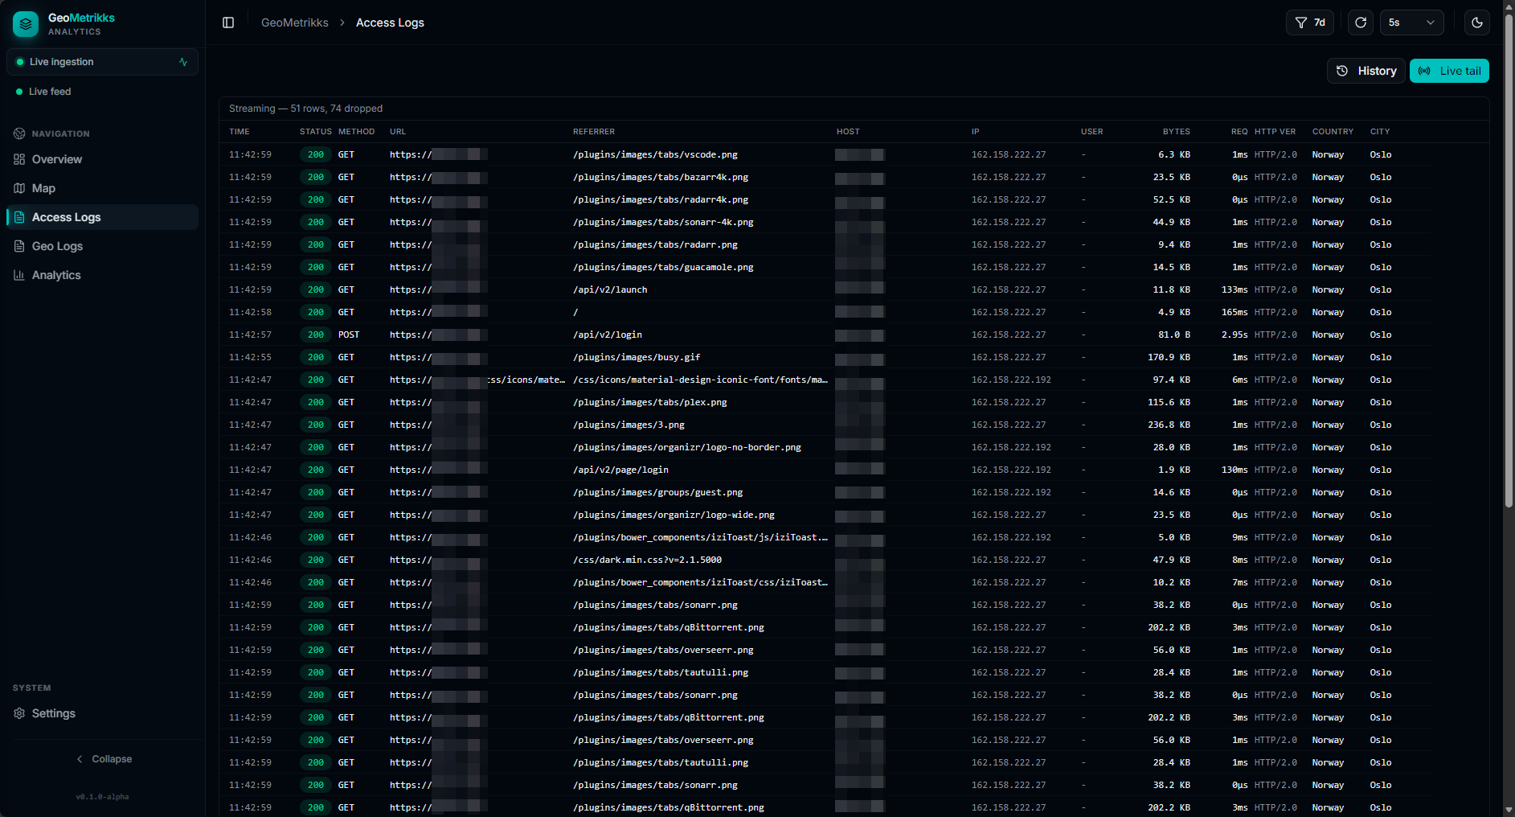
Task: Click the streaming rows status text
Action: pyautogui.click(x=305, y=109)
